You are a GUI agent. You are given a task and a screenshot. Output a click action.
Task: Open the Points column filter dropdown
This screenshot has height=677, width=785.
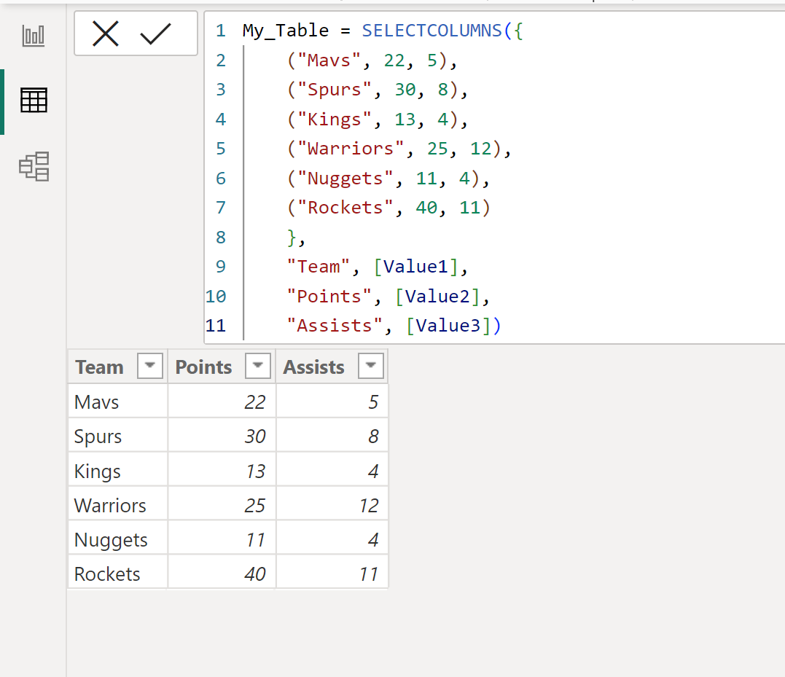click(x=257, y=366)
